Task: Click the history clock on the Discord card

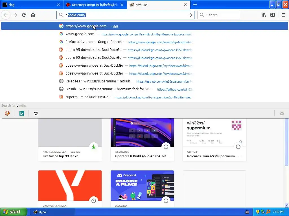Action: pyautogui.click(x=166, y=201)
